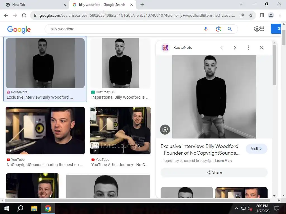Click the Chrome taskbar icon

[x=48, y=208]
